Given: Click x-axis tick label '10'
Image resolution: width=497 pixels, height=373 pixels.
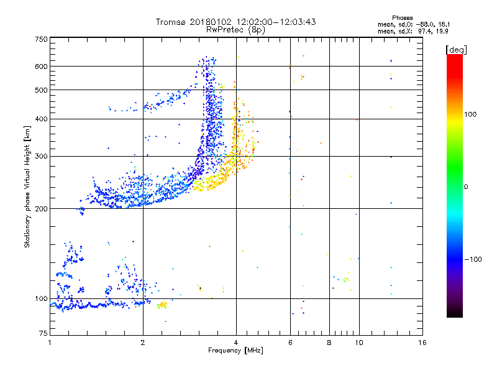Looking at the screenshot, I should [x=359, y=343].
